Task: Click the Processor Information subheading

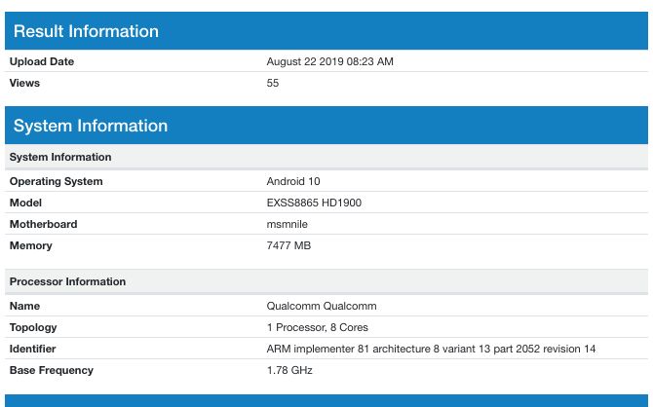Action: (x=67, y=281)
